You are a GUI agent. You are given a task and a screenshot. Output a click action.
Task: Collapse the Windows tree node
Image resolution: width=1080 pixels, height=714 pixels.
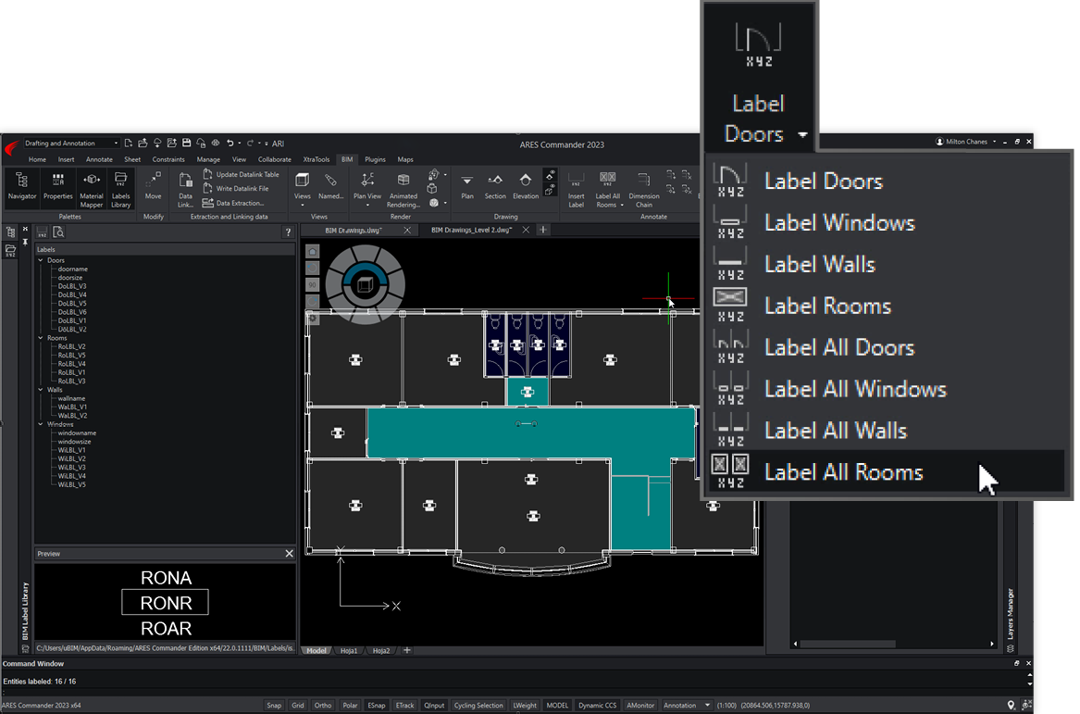pos(41,424)
